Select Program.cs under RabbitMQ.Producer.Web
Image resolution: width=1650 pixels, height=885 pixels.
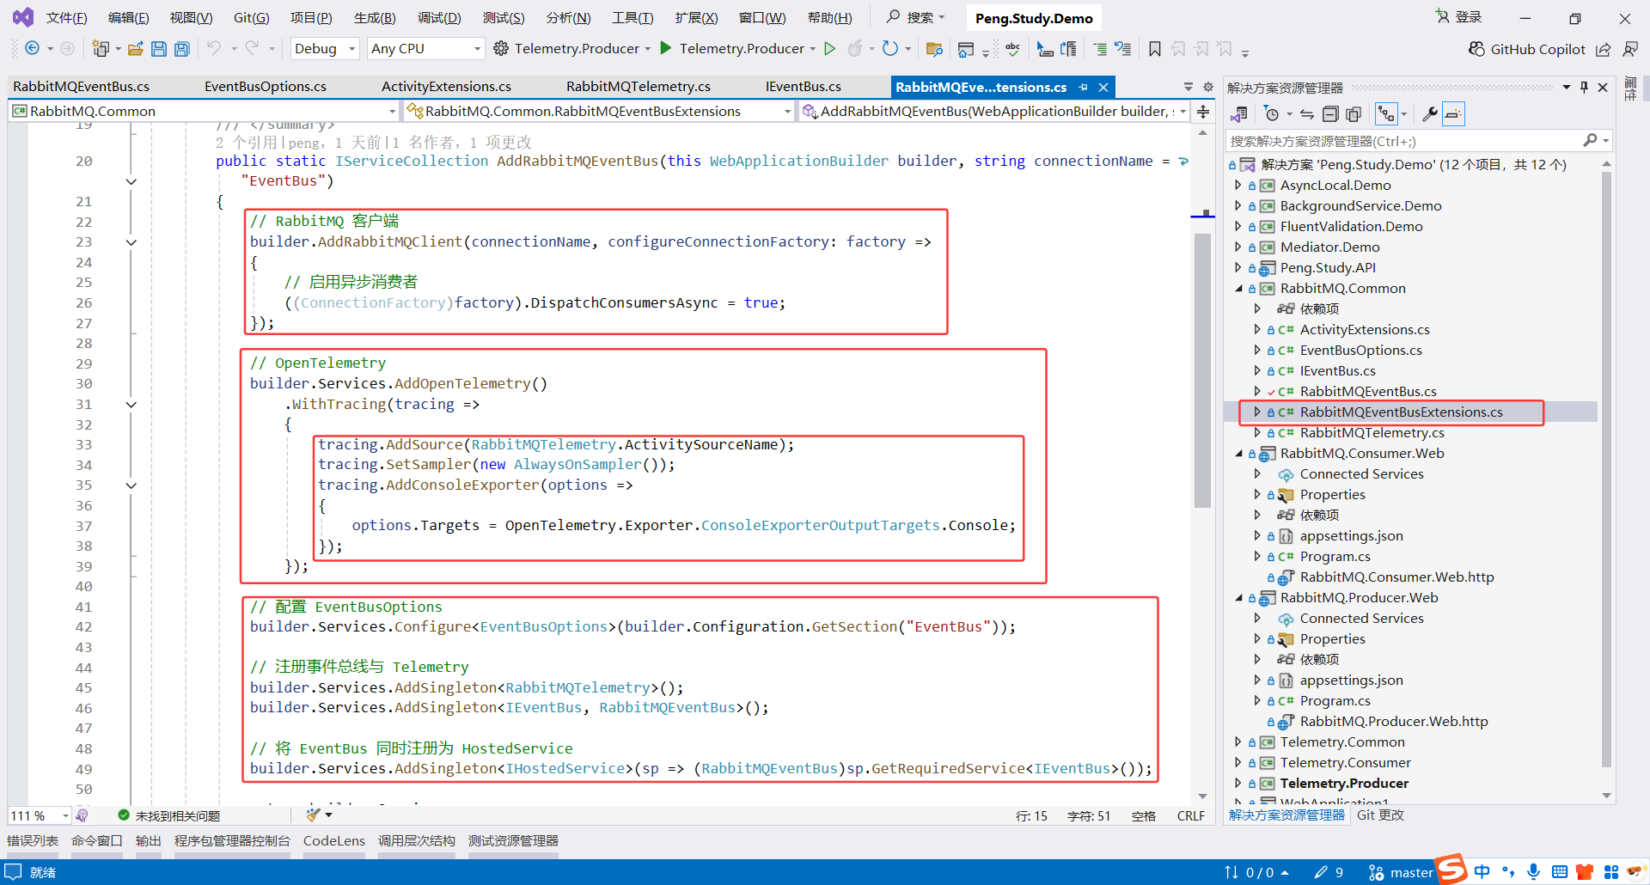[1335, 701]
